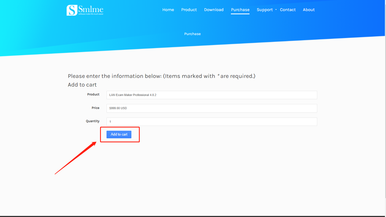
Task: Go to the Home page
Action: 168,10
